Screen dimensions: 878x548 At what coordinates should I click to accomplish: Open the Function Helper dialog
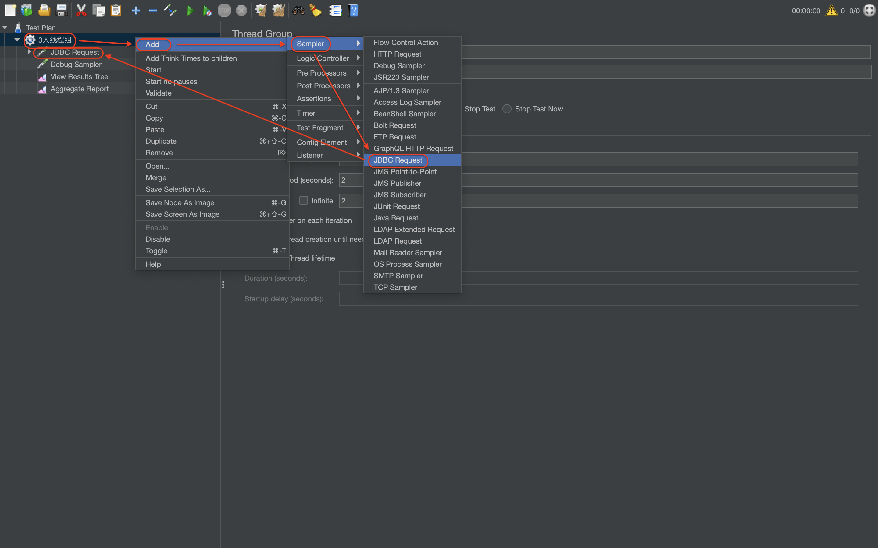coord(336,10)
